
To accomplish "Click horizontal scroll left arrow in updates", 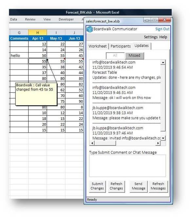I will tap(92, 143).
